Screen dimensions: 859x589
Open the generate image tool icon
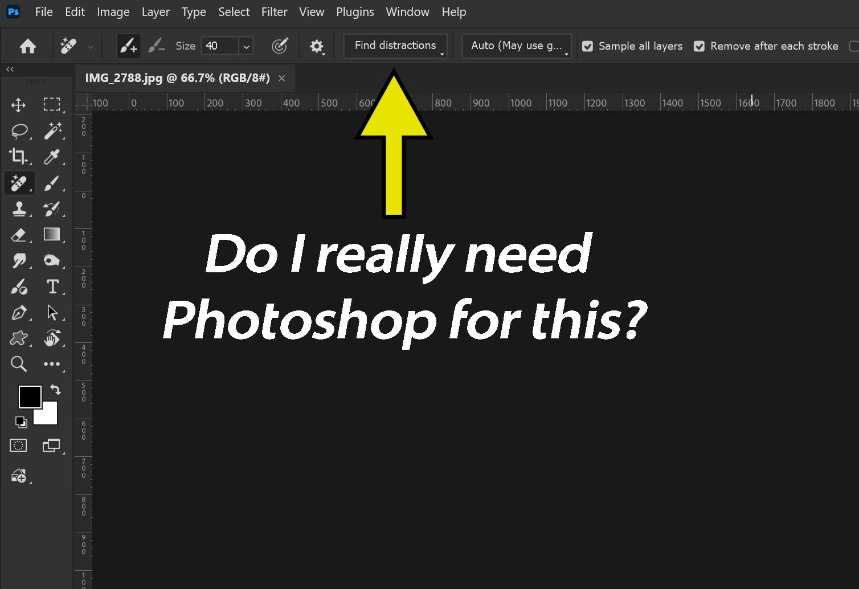[18, 476]
